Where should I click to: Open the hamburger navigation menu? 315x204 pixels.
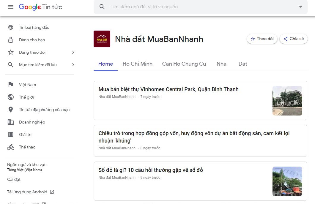point(10,7)
